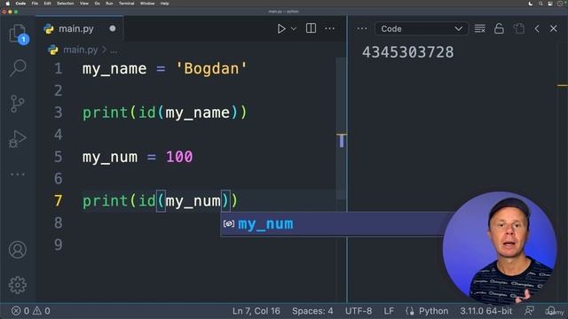
Task: Open the View menu
Action: [84, 4]
